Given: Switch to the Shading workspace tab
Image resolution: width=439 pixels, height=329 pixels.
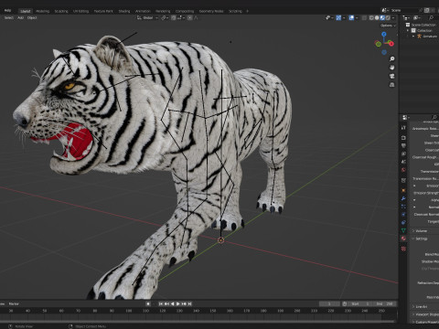Looking at the screenshot, I should pos(124,11).
